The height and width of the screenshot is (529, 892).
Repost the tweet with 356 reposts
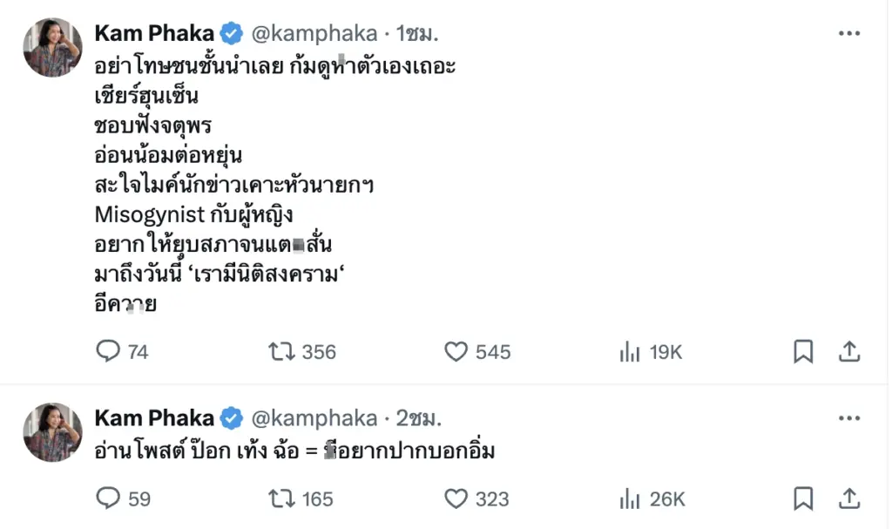tap(280, 351)
